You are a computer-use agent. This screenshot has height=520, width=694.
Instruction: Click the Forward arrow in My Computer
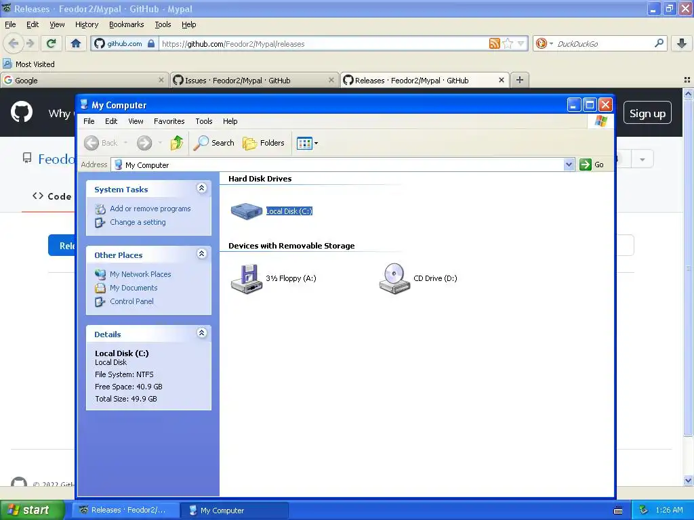[x=144, y=143]
